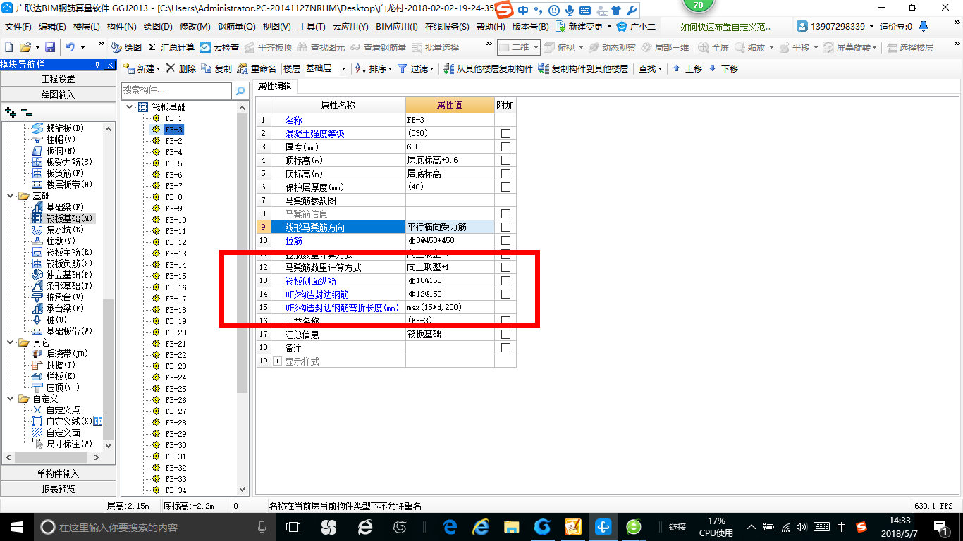Select 集水坑(K) component type
The image size is (963, 541).
click(65, 230)
